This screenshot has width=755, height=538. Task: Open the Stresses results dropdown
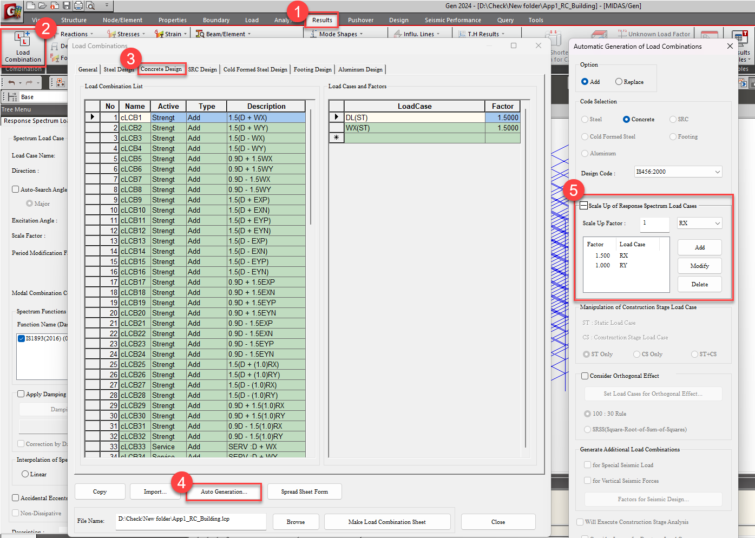[x=127, y=34]
